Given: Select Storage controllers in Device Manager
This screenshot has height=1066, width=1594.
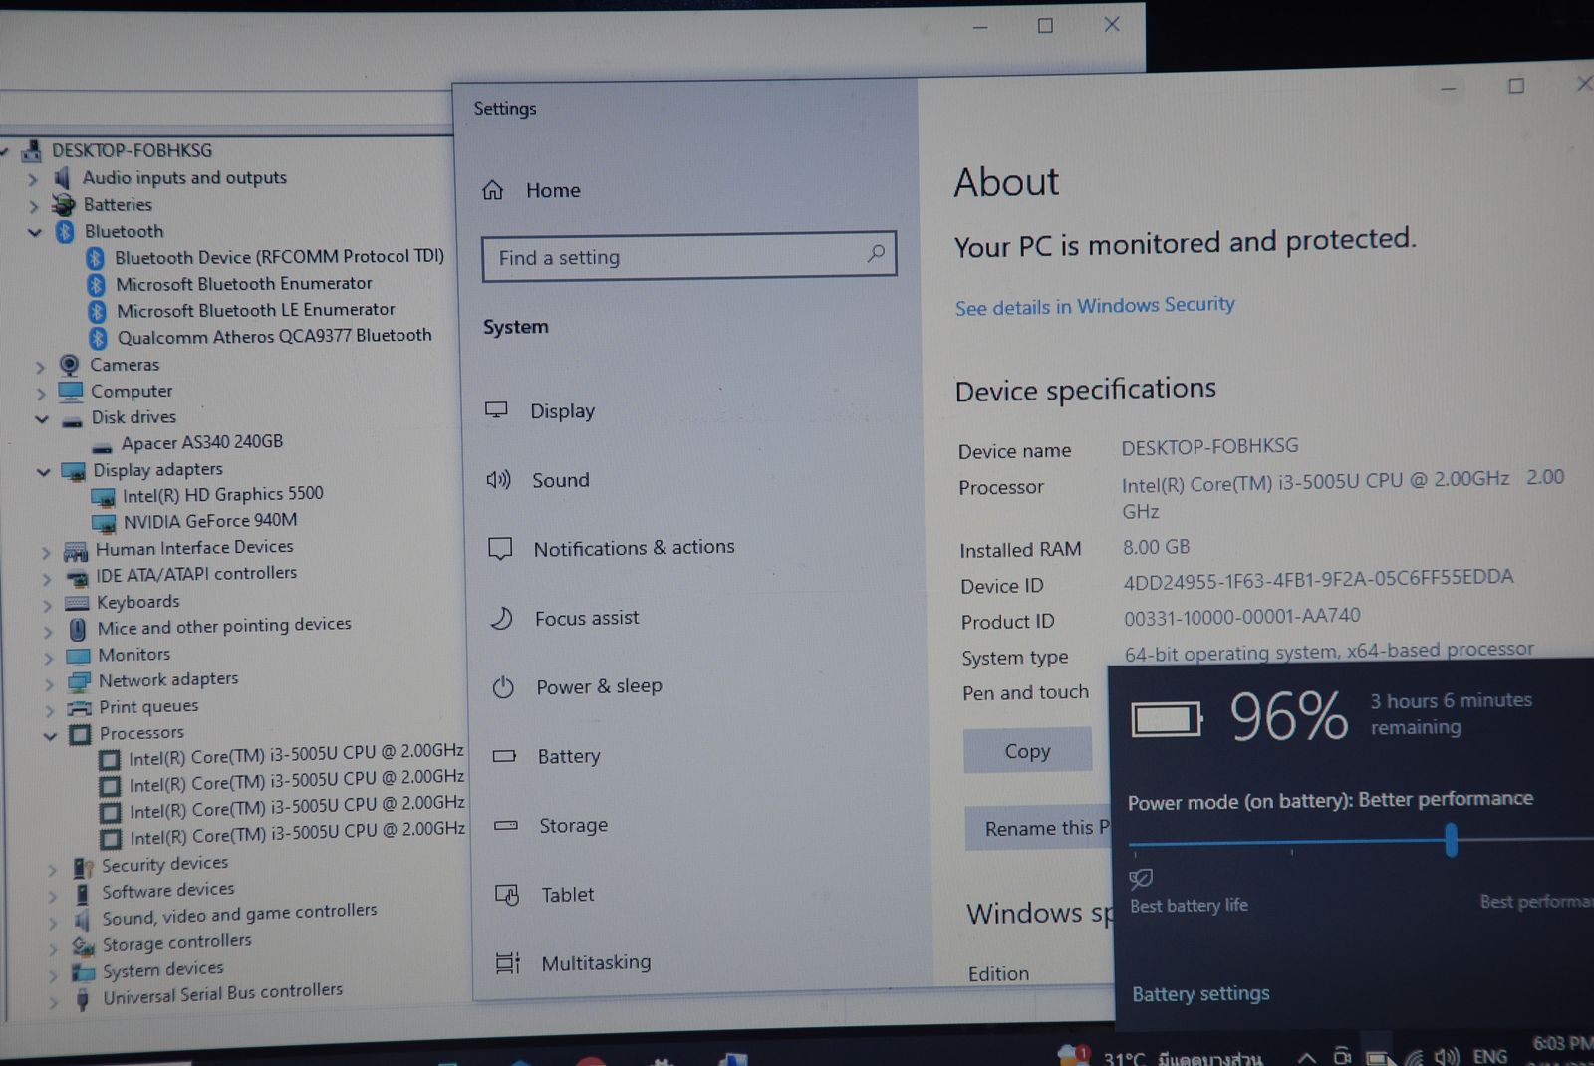Looking at the screenshot, I should 177,942.
